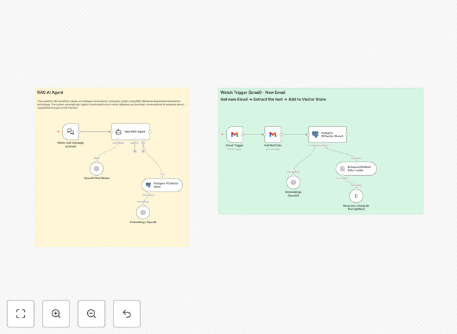Image resolution: width=457 pixels, height=334 pixels.
Task: Zoom out of the workflow canvas
Action: (91, 314)
